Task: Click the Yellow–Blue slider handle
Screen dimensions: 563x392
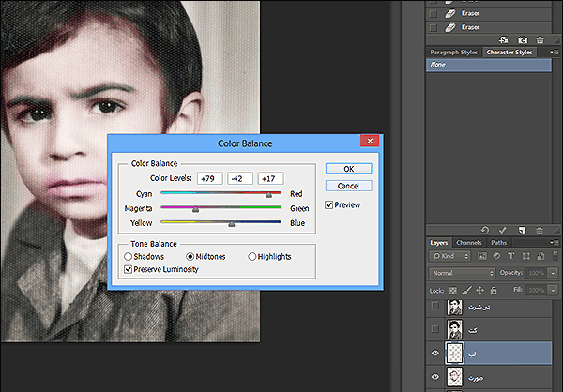Action: coord(232,223)
